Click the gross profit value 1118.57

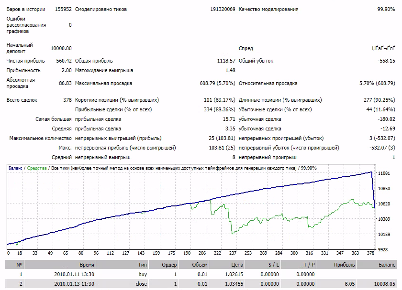(226, 61)
